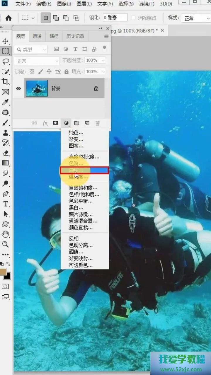
Task: Select the Clone Stamp tool
Action: tap(5, 132)
